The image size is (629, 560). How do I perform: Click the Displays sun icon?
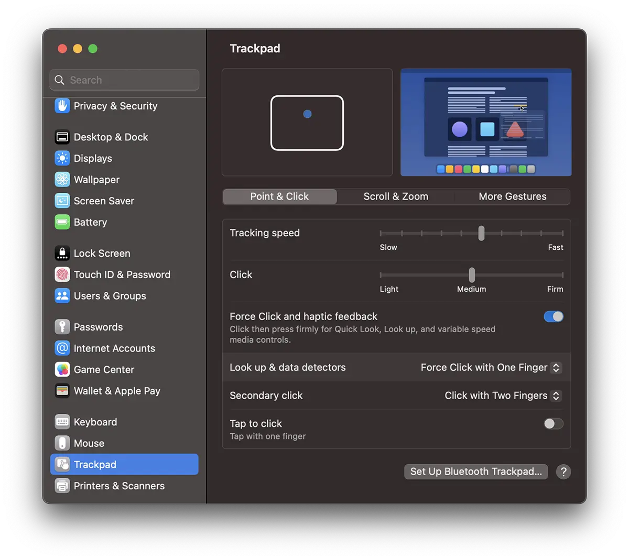pos(62,158)
